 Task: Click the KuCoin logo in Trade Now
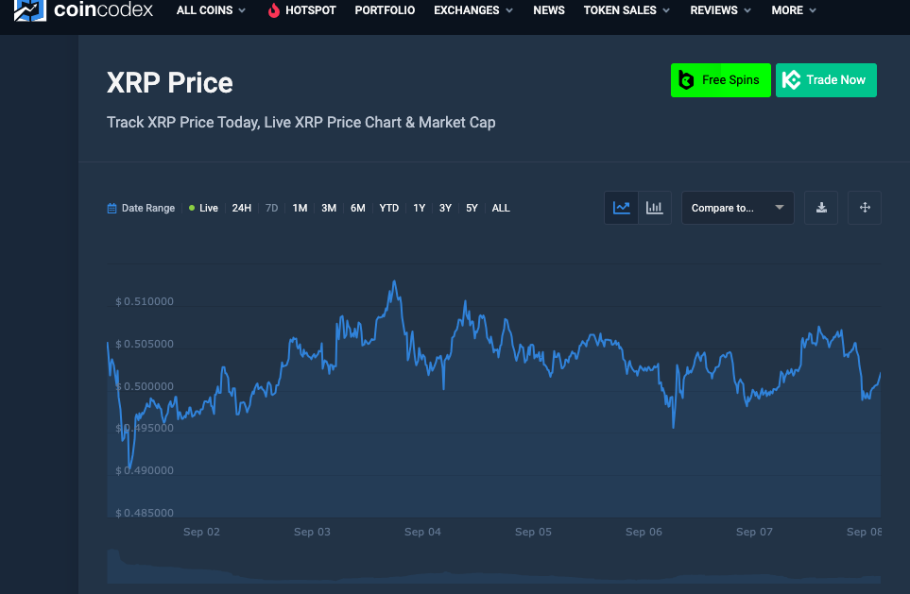point(791,80)
